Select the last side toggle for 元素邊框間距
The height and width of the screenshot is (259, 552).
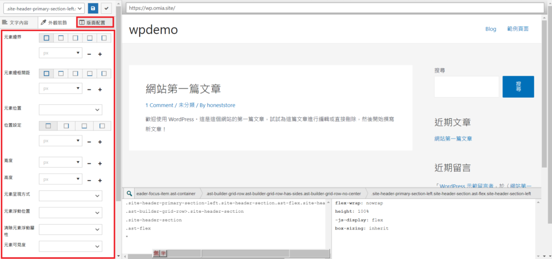coord(104,73)
